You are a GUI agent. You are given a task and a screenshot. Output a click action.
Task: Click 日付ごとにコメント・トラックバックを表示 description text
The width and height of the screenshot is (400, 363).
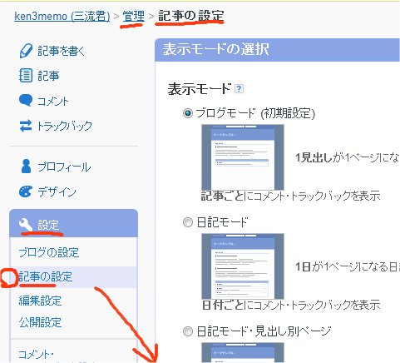(x=291, y=305)
